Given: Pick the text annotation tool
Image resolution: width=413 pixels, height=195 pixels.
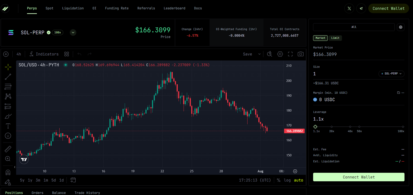Looking at the screenshot, I should (8, 126).
